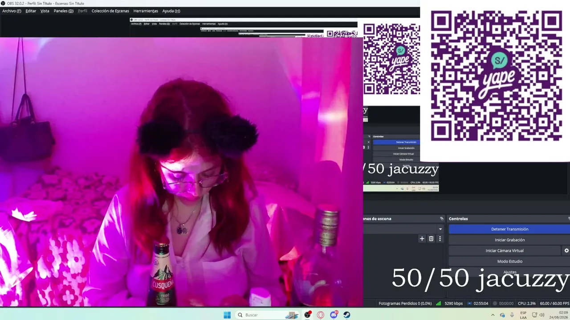Open OBS Studio from the taskbar
570x320 pixels.
pyautogui.click(x=308, y=315)
